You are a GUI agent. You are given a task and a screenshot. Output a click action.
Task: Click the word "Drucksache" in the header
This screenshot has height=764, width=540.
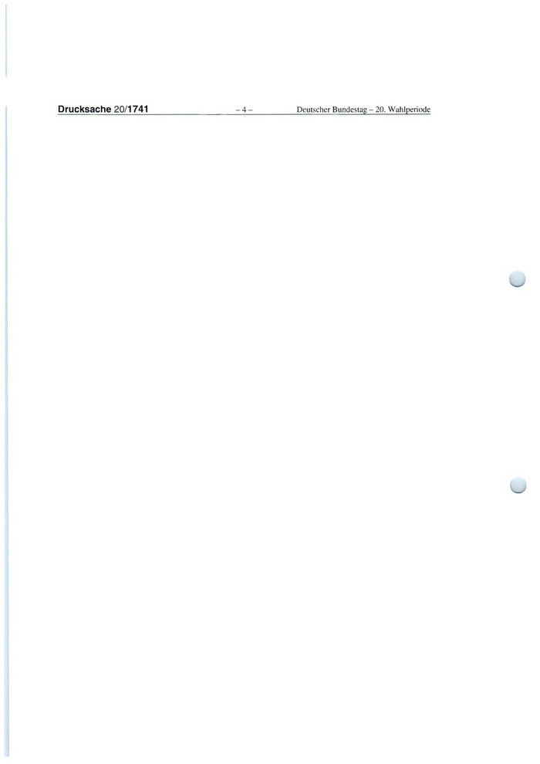[84, 109]
